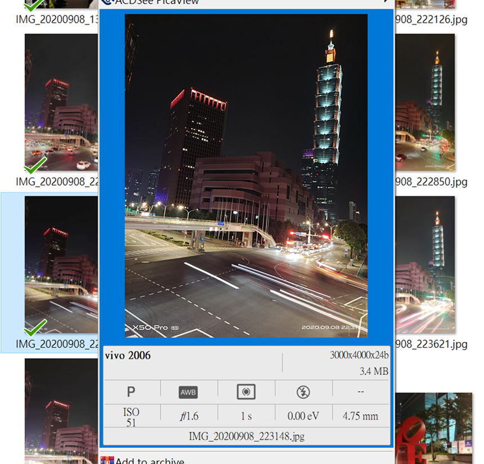This screenshot has height=464, width=484.
Task: Click green checkmark on selected highlighted thumbnail
Action: pyautogui.click(x=35, y=328)
